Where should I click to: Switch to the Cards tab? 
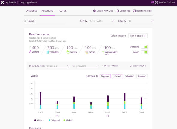pos(63,11)
